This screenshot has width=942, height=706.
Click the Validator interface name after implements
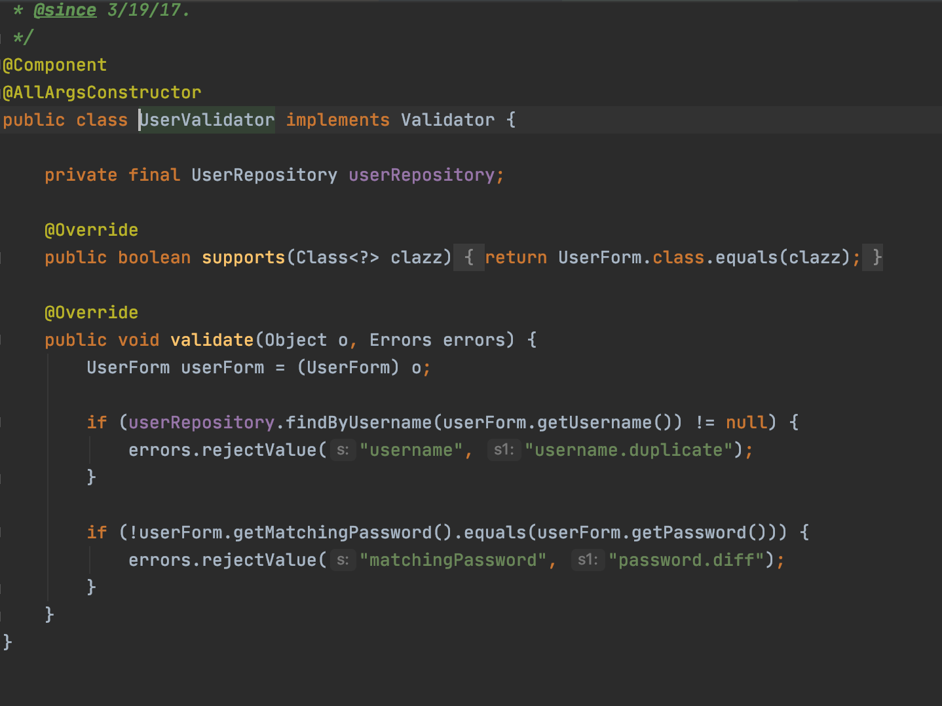pos(447,121)
